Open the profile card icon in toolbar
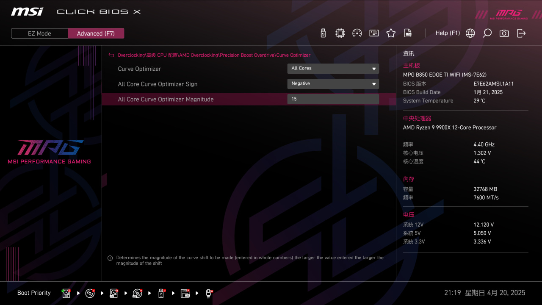Image resolution: width=542 pixels, height=305 pixels. 374,33
